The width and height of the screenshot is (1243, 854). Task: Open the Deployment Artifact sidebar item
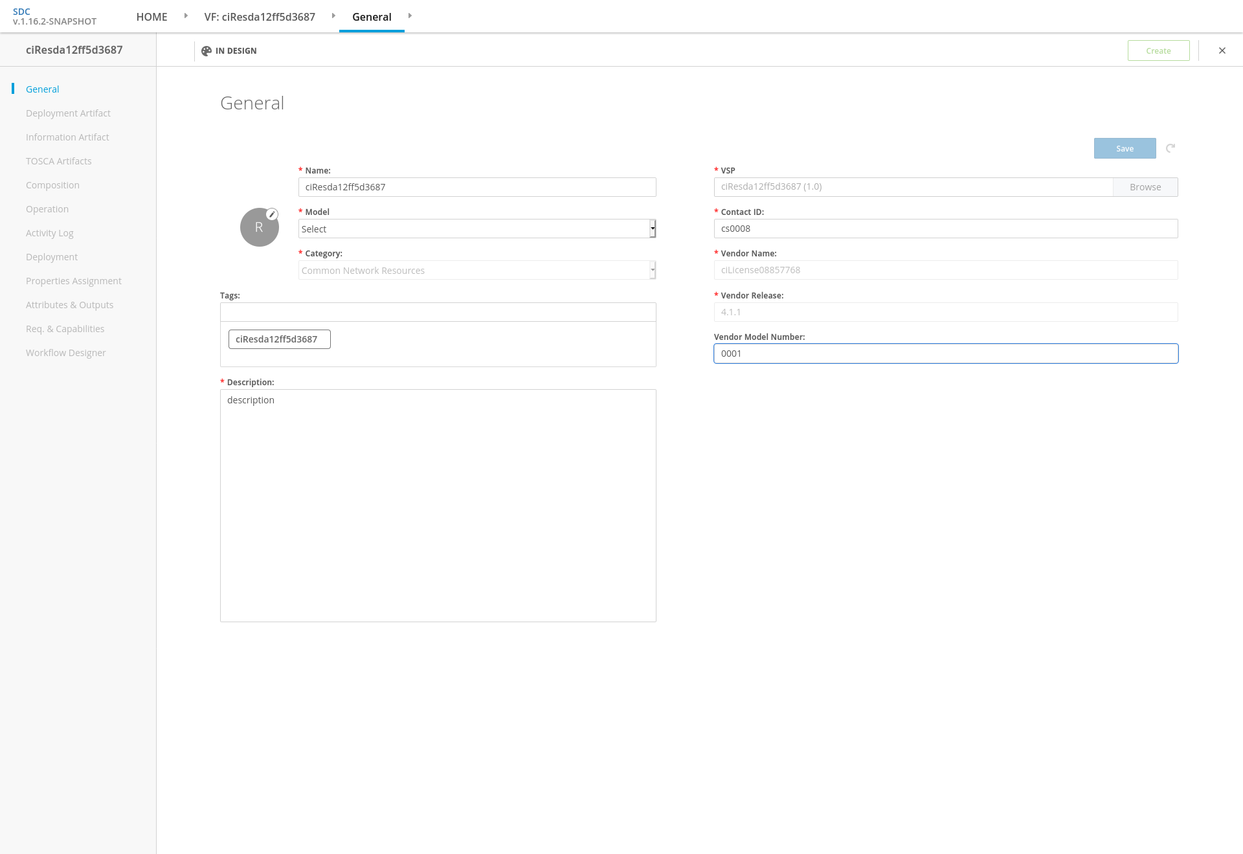point(68,113)
